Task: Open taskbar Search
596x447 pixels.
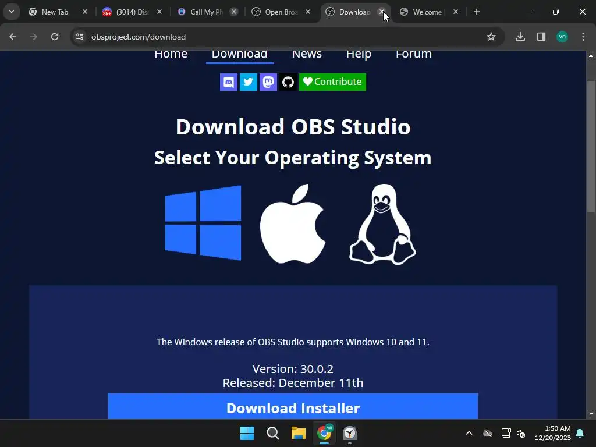Action: (272, 433)
